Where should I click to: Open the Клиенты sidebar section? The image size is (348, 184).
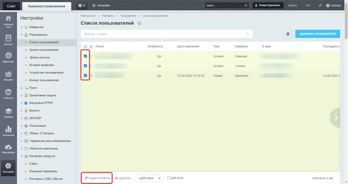[x=8, y=94]
